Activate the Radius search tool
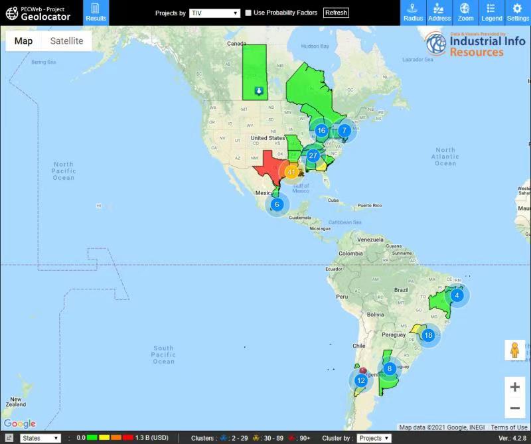531x444 pixels. pyautogui.click(x=413, y=13)
